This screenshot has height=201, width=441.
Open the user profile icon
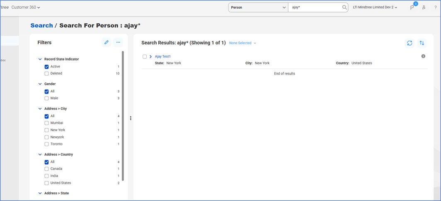point(424,7)
